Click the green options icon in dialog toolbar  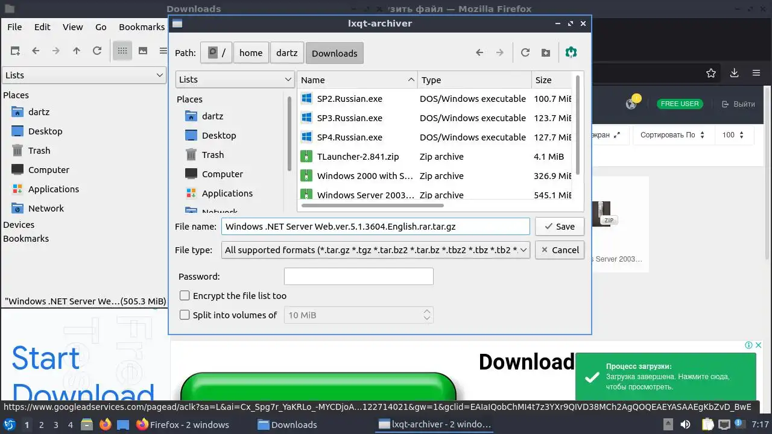(x=571, y=52)
